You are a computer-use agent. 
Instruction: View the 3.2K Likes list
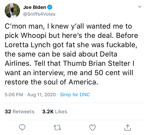pos(55,111)
